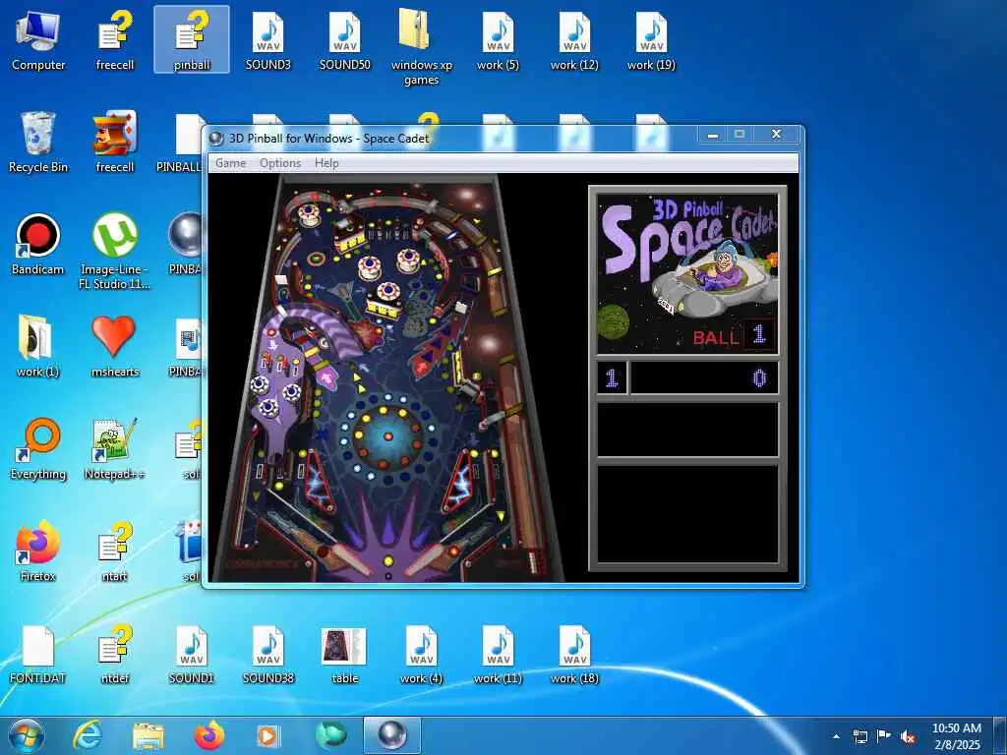Select the Bandicam shortcut icon
Viewport: 1007px width, 755px height.
(38, 245)
